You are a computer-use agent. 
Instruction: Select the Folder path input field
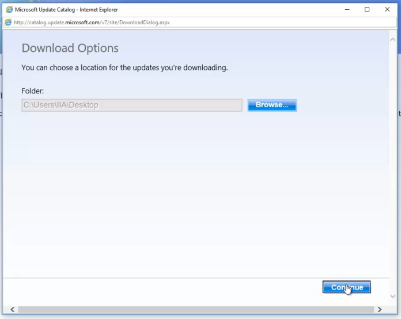pyautogui.click(x=132, y=105)
